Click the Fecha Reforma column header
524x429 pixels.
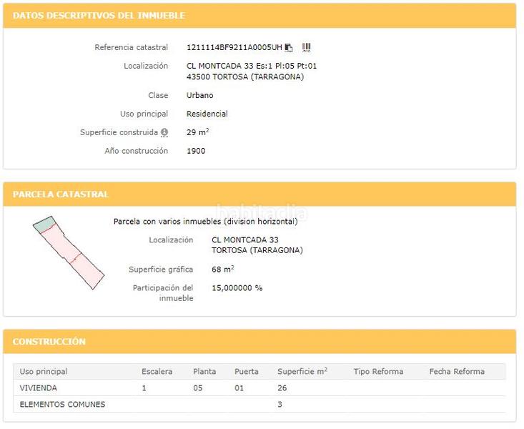click(457, 372)
